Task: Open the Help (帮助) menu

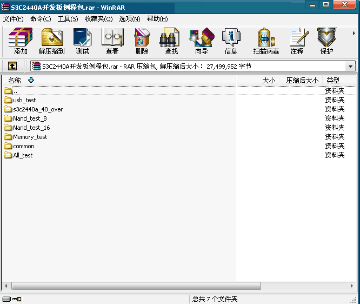Action: (x=157, y=19)
